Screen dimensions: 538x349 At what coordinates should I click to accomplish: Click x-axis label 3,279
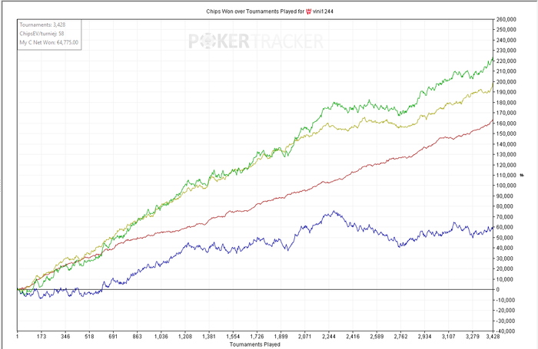473,337
